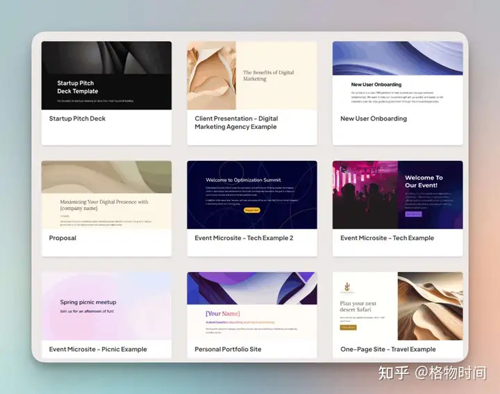Click 'Event Microsite – Tech Example' title
The width and height of the screenshot is (500, 394).
point(387,238)
